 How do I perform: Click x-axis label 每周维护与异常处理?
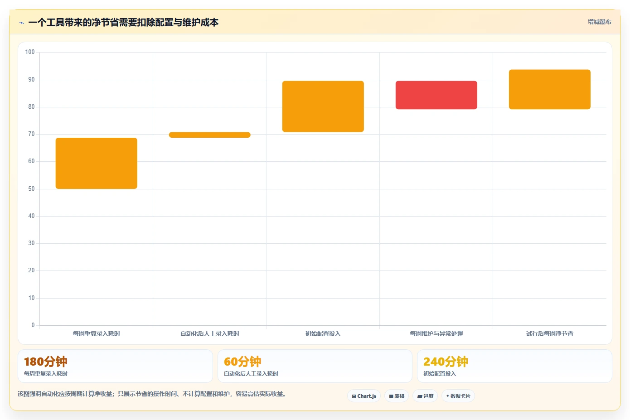436,333
